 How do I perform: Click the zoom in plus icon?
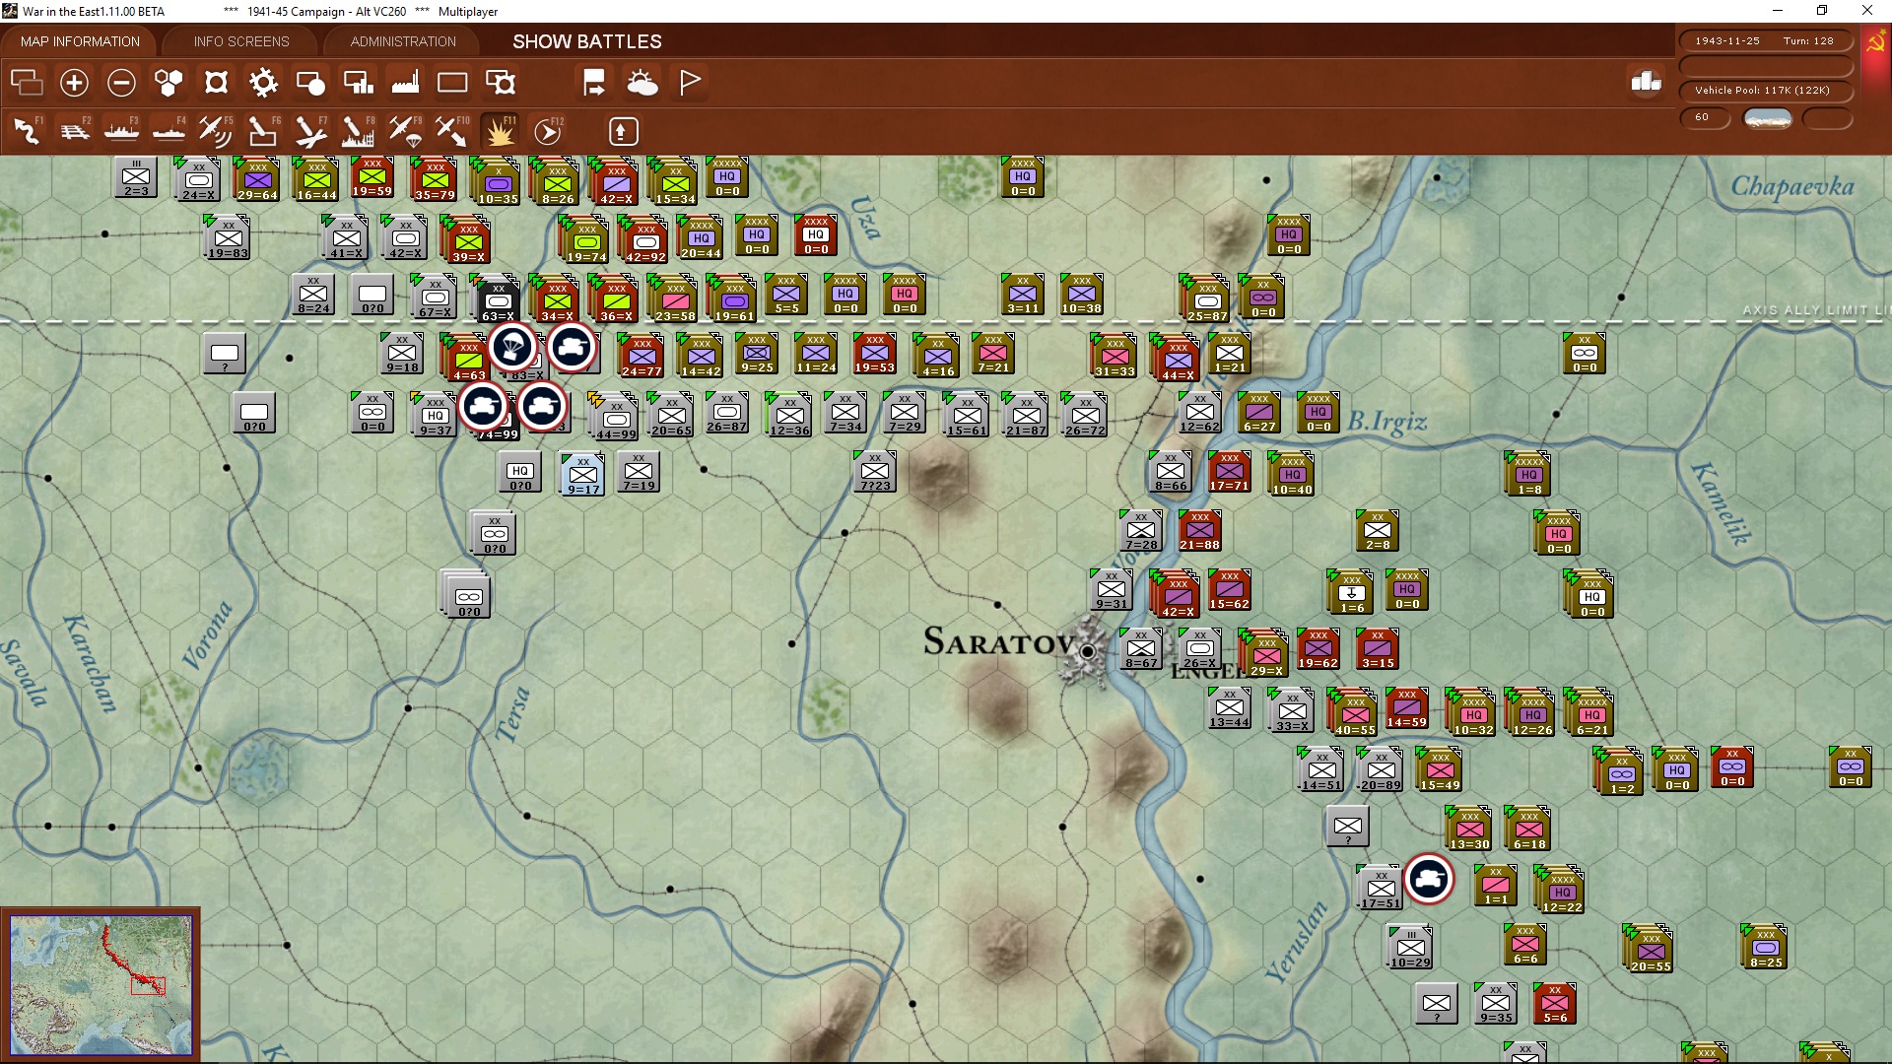74,83
